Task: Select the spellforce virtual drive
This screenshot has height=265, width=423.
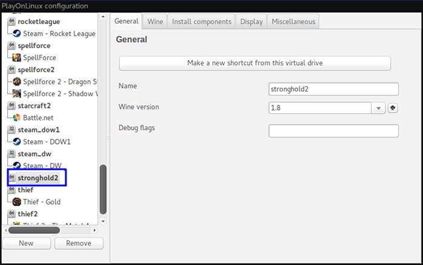Action: click(x=34, y=46)
